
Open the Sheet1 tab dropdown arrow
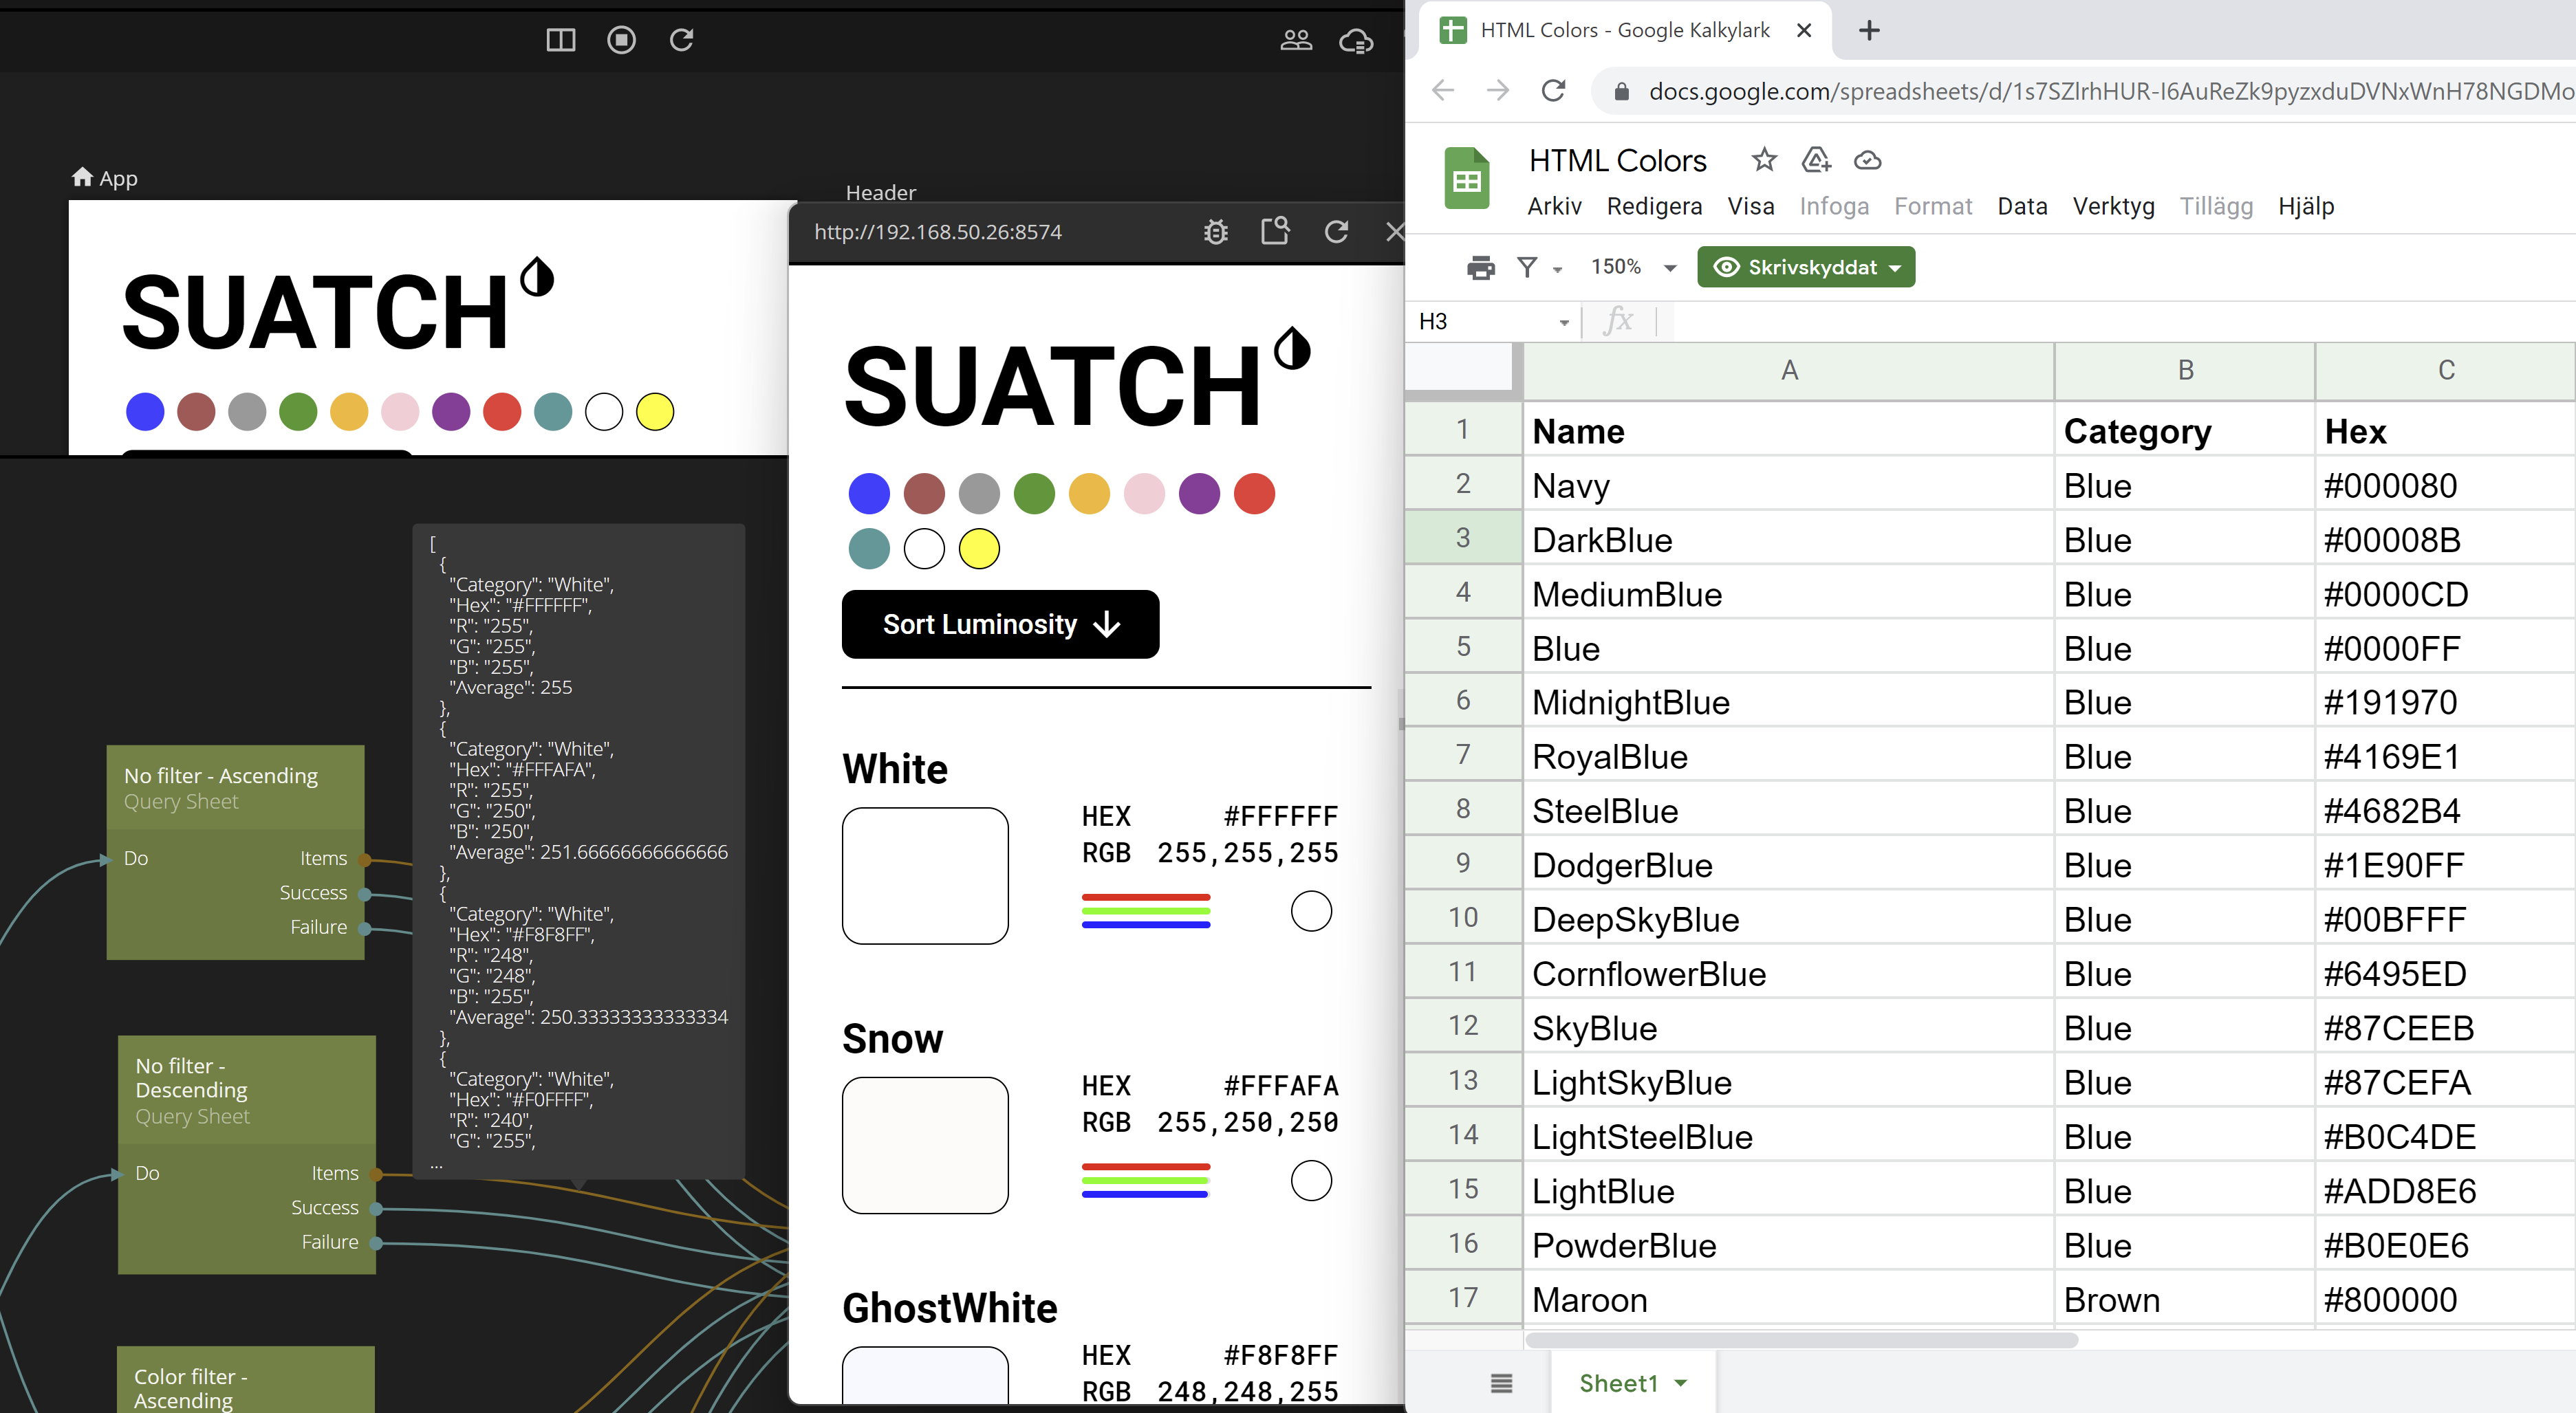click(x=1681, y=1383)
